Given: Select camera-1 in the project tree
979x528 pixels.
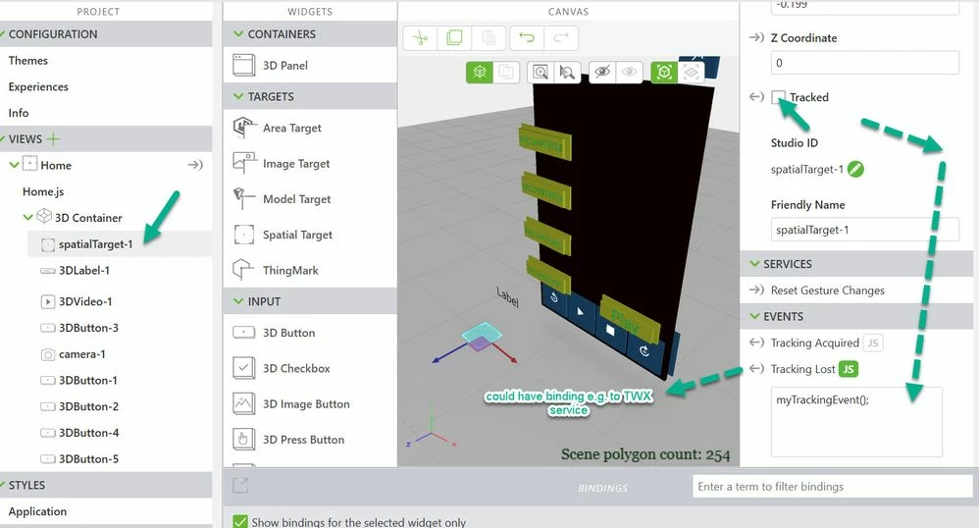Looking at the screenshot, I should 81,354.
